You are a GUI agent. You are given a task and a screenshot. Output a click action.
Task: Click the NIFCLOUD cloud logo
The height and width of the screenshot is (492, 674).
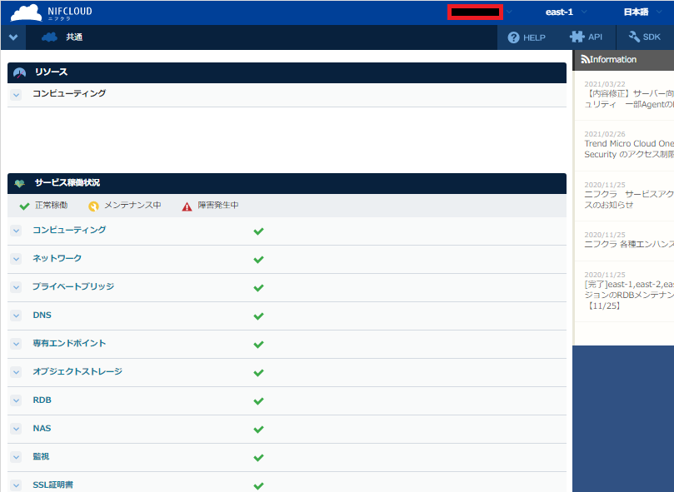click(x=26, y=12)
